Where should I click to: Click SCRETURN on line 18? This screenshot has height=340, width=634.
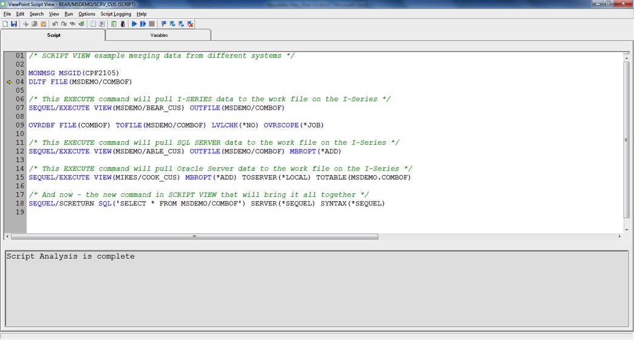click(77, 203)
